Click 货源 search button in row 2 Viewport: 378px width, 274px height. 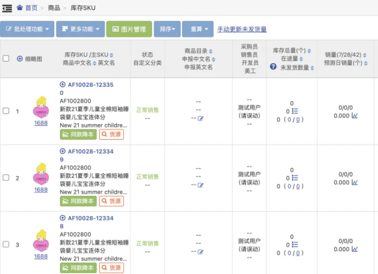click(111, 201)
